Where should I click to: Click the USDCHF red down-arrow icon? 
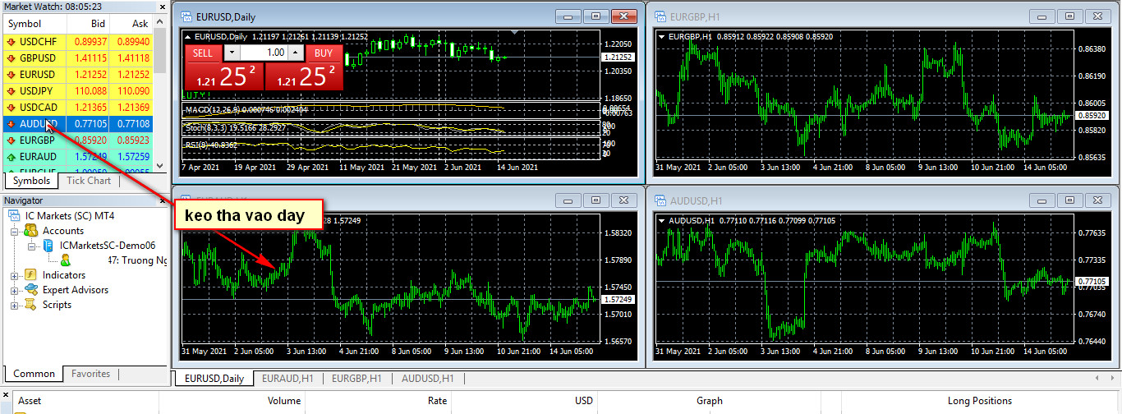[11, 41]
